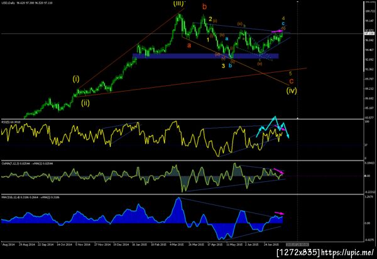Viewport: 377px width, 259px height.
Task: Select the yellow (ii) wave label
Action: point(85,103)
